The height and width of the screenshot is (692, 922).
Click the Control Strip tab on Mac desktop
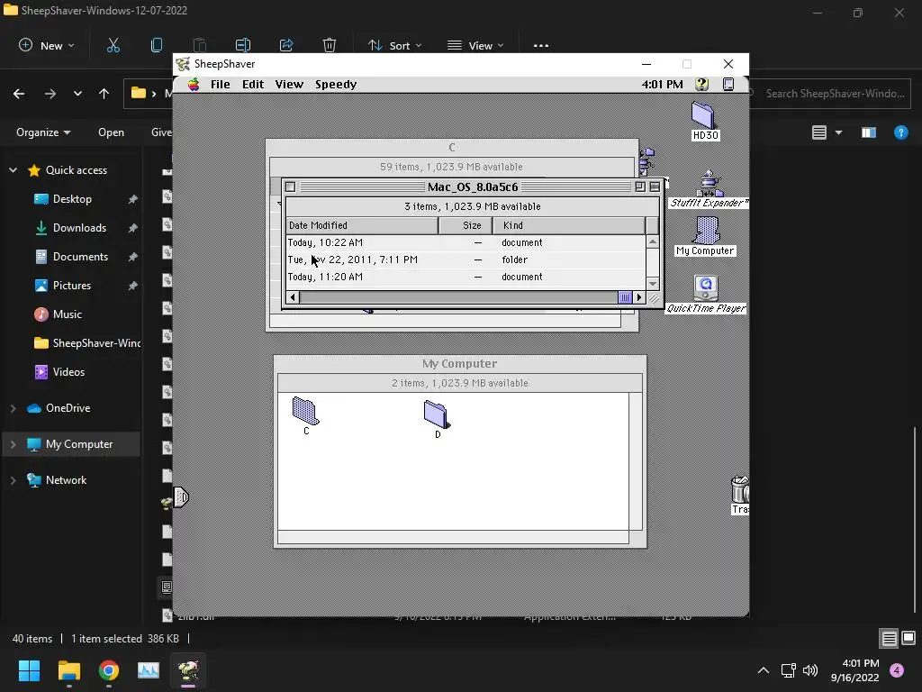click(181, 497)
